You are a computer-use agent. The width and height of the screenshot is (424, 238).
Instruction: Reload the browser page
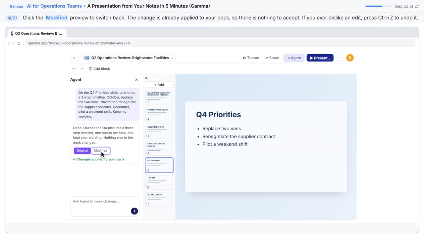click(x=19, y=43)
